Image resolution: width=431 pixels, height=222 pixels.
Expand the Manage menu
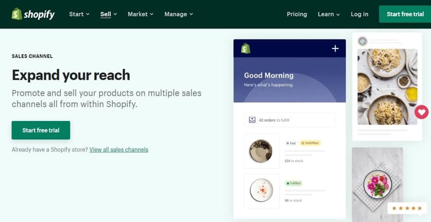179,15
